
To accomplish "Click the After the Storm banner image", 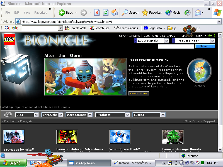I will click(86, 77).
